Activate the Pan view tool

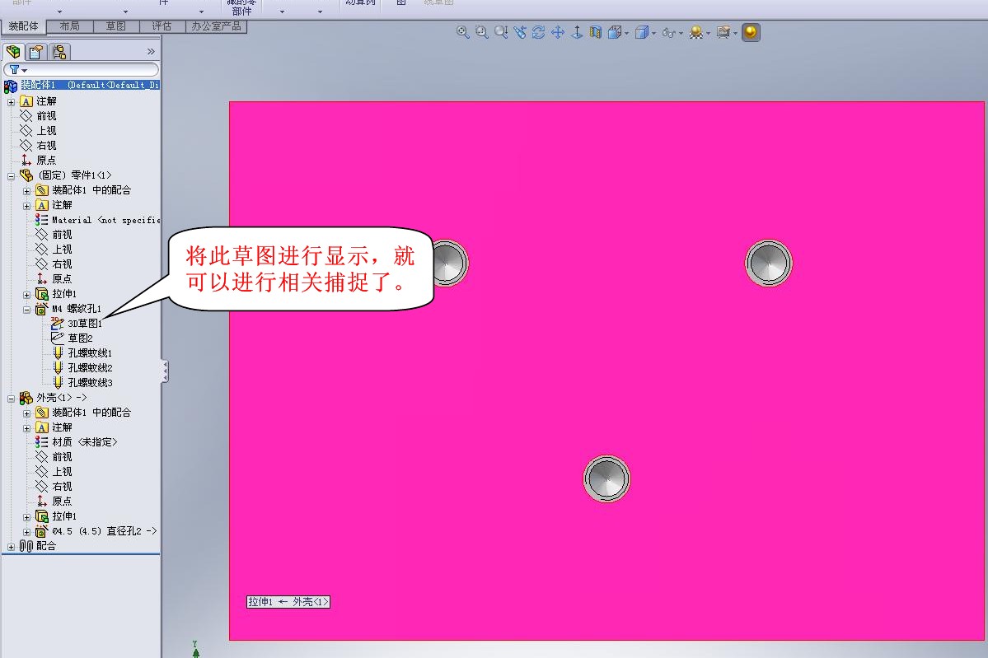[558, 32]
